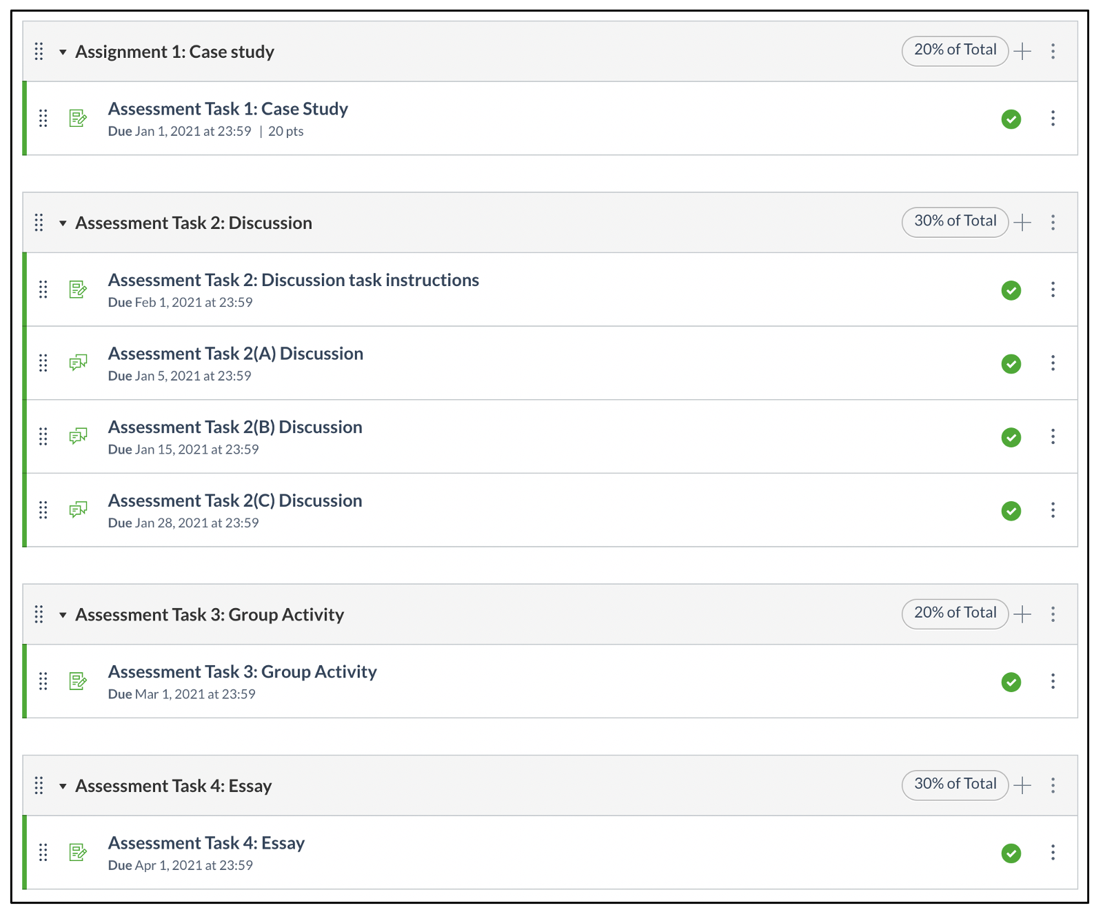Add an assignment to Assessment Task 4: Essay group

point(1023,785)
